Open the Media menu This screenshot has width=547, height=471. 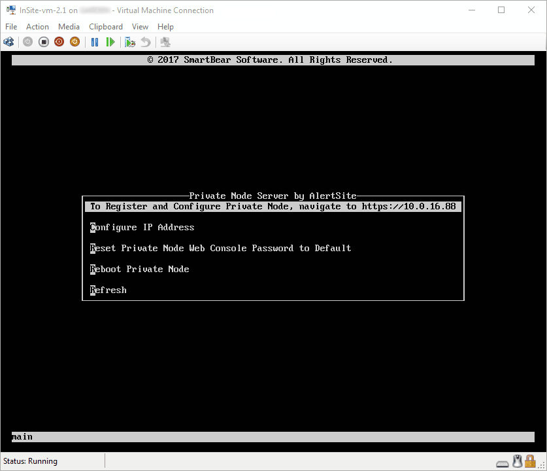(x=69, y=27)
